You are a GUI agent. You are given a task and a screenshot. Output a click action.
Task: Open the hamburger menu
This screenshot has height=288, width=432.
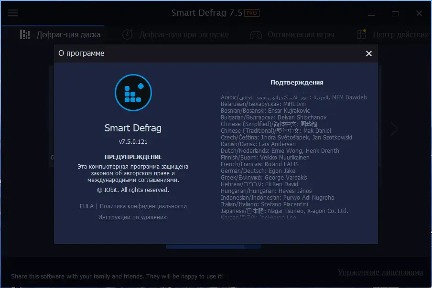click(x=12, y=13)
